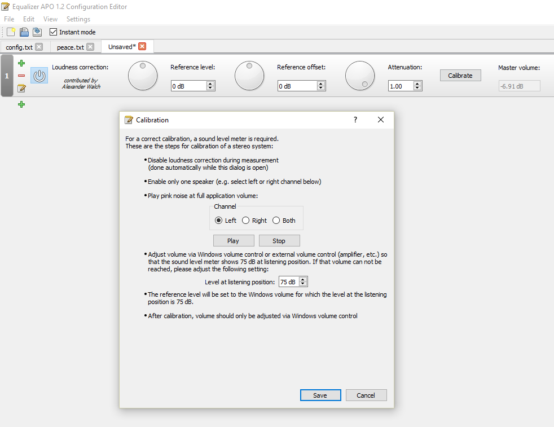Click Stop to end pink noise
This screenshot has height=427, width=554.
point(279,240)
